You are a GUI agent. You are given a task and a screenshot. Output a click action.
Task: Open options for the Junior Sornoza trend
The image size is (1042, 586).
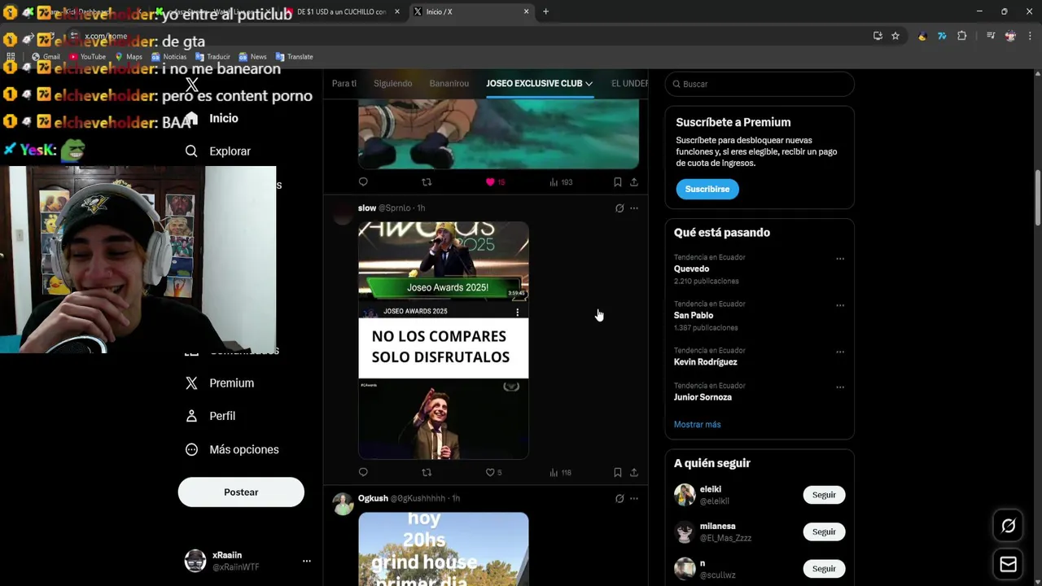click(840, 387)
